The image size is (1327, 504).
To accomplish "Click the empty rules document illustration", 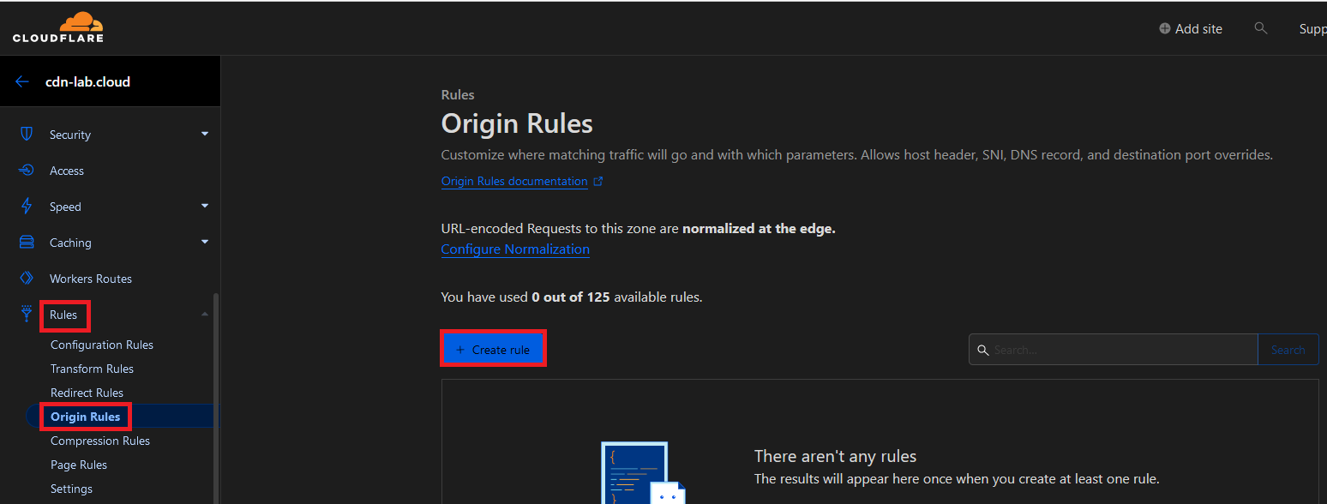I will [643, 472].
